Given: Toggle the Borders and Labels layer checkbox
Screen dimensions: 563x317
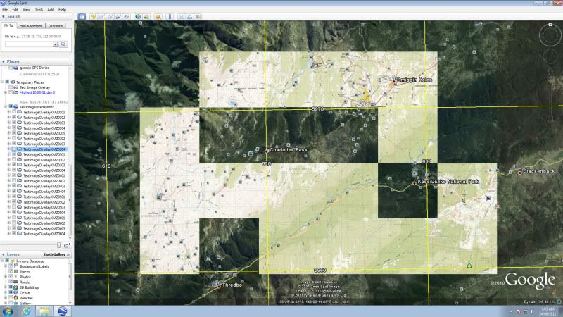Looking at the screenshot, I should 11,266.
